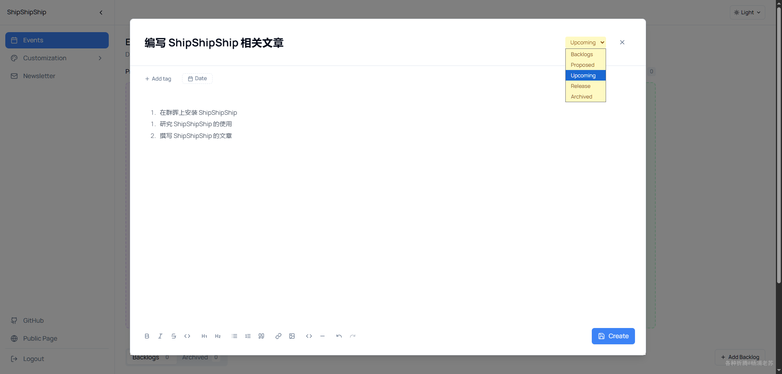This screenshot has height=374, width=782.
Task: Close the event dialog
Action: (622, 42)
